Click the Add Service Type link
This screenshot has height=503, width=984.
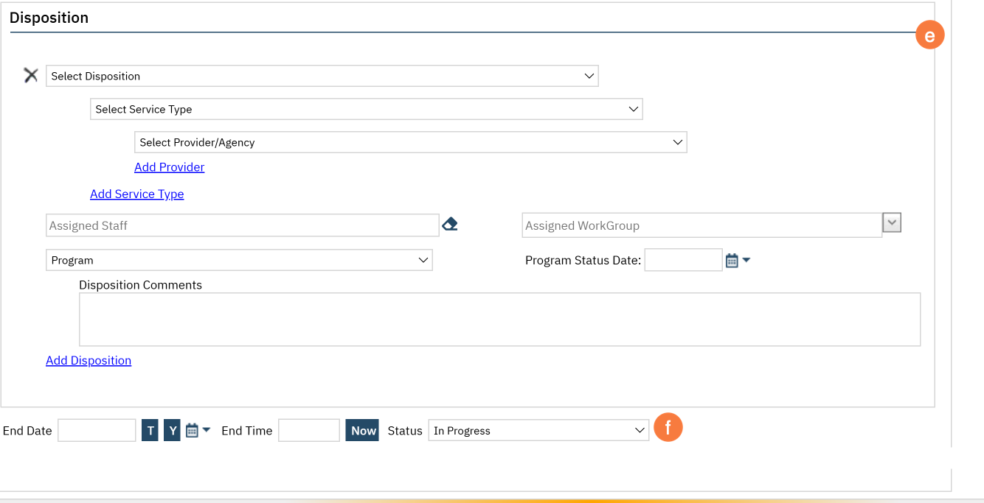pyautogui.click(x=136, y=194)
